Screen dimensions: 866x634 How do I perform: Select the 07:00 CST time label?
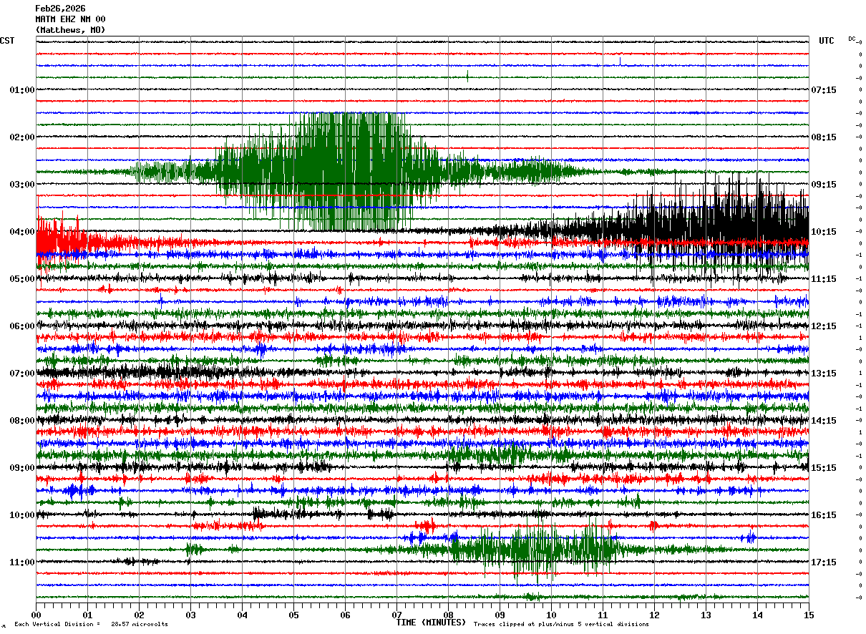(21, 374)
